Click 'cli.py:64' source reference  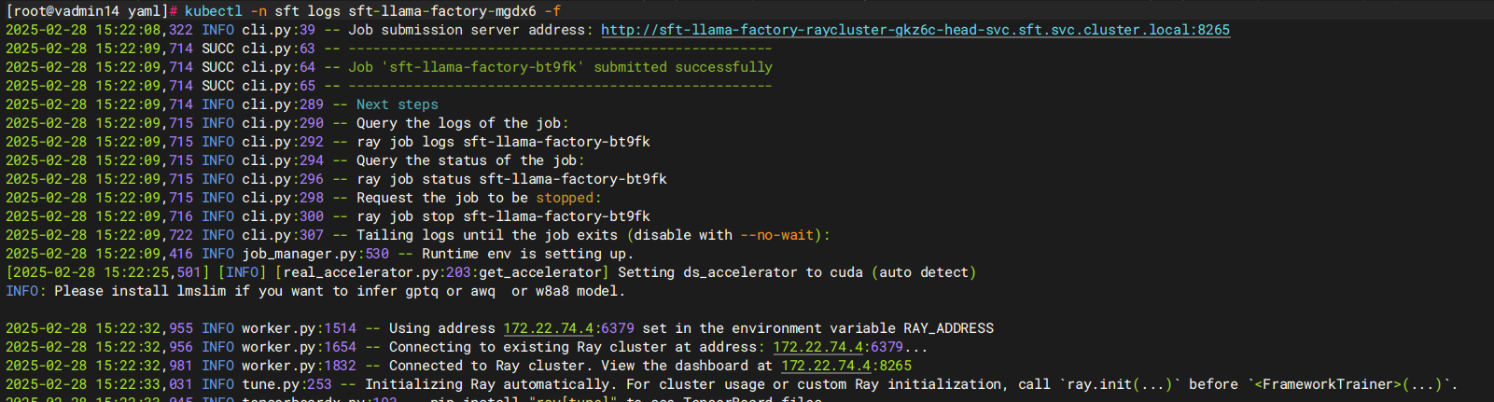tap(278, 67)
